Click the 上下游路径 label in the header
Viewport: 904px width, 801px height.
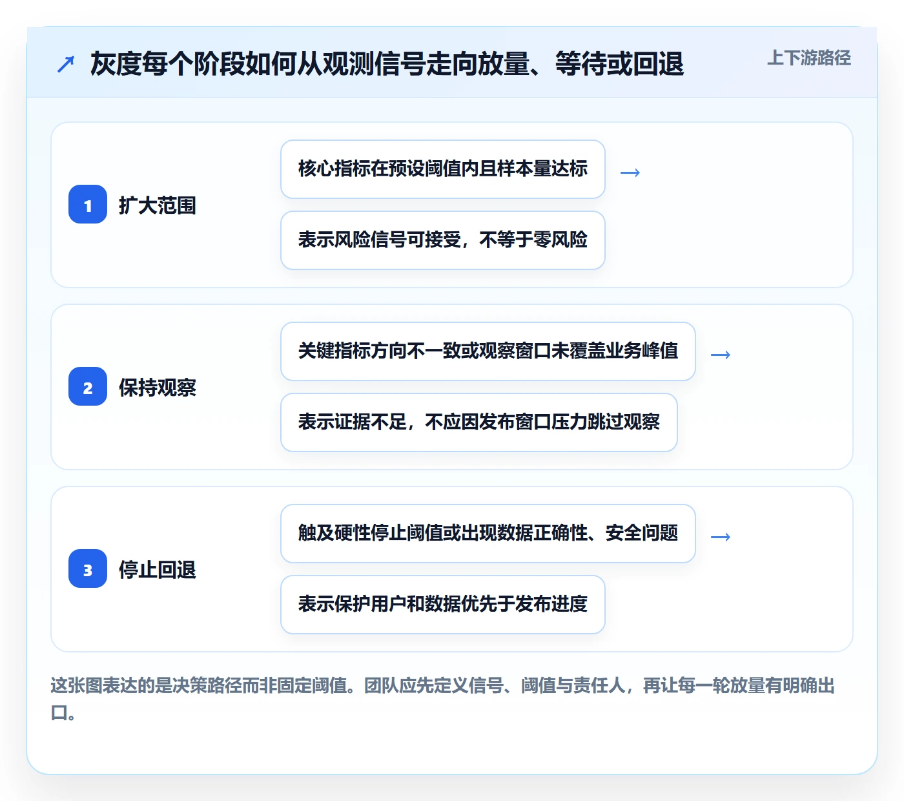809,58
